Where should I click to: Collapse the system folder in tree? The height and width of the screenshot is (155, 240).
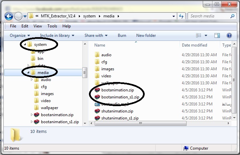[25, 44]
